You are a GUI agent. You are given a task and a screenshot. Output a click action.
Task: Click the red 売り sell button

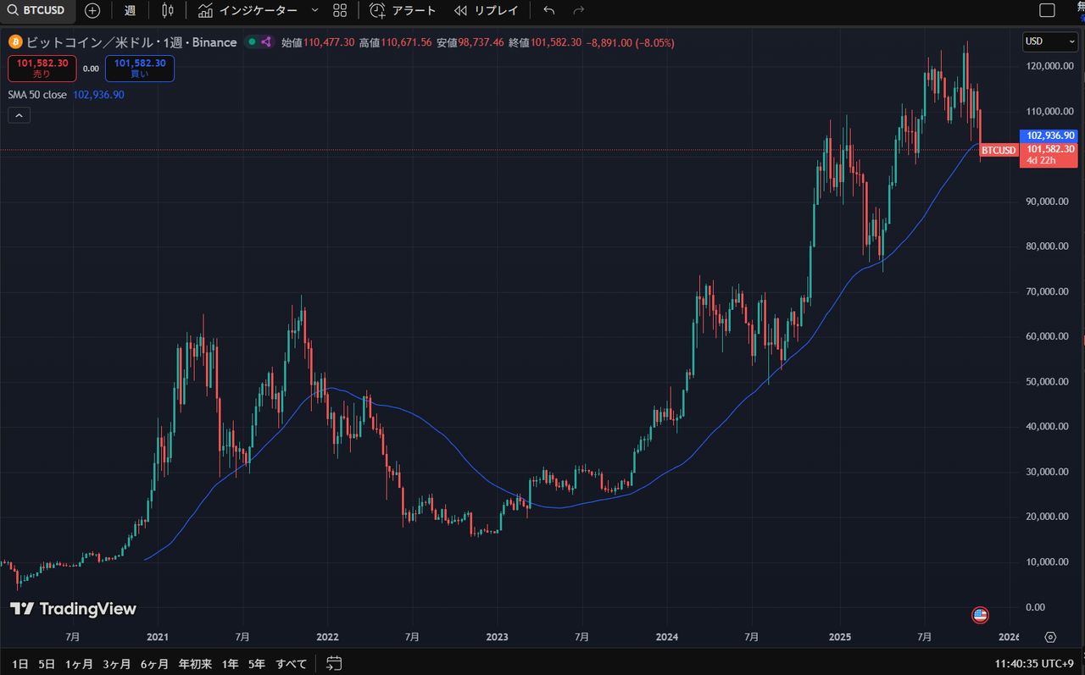42,69
